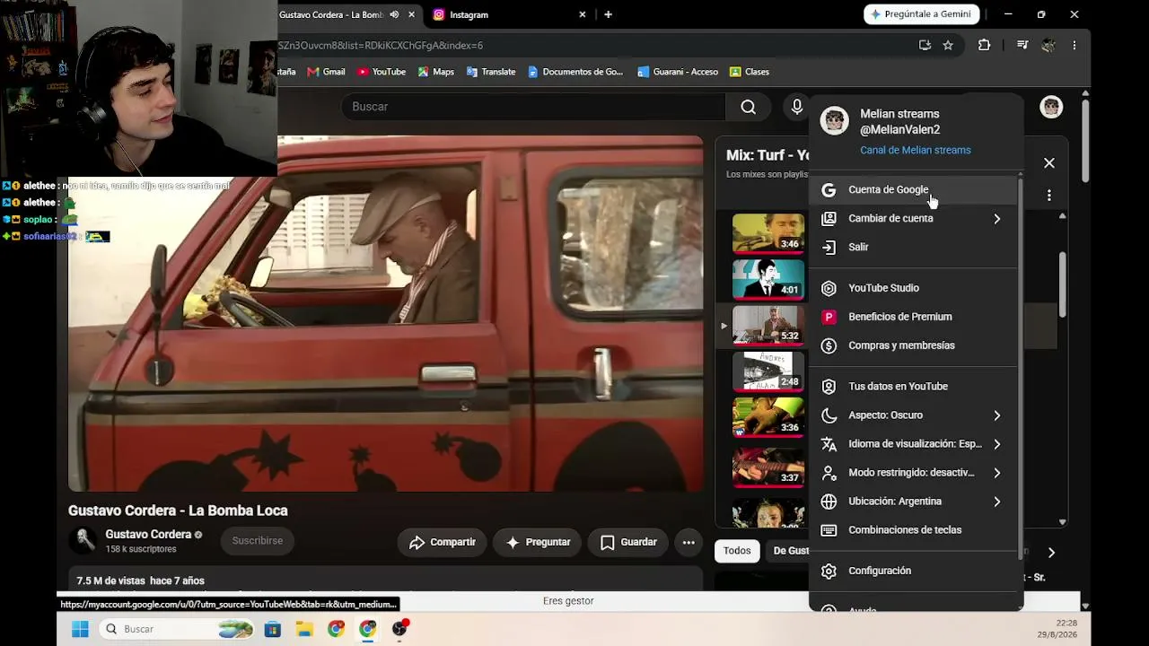Expand the Ubicación: Argentina chevron
This screenshot has height=646, width=1149.
[x=996, y=502]
